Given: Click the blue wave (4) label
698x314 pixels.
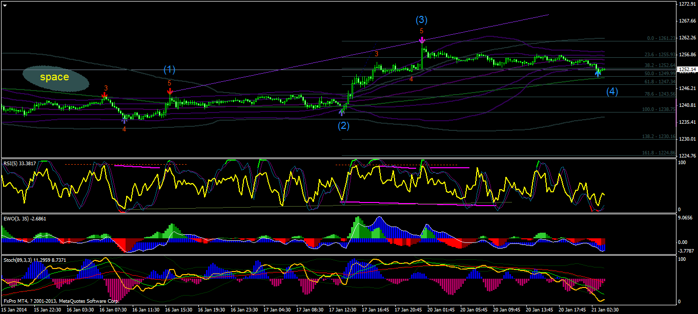Looking at the screenshot, I should [x=612, y=92].
